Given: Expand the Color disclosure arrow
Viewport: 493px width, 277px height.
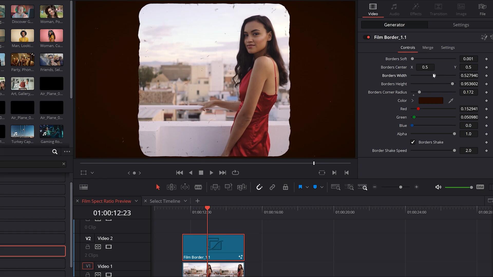Looking at the screenshot, I should pos(412,101).
